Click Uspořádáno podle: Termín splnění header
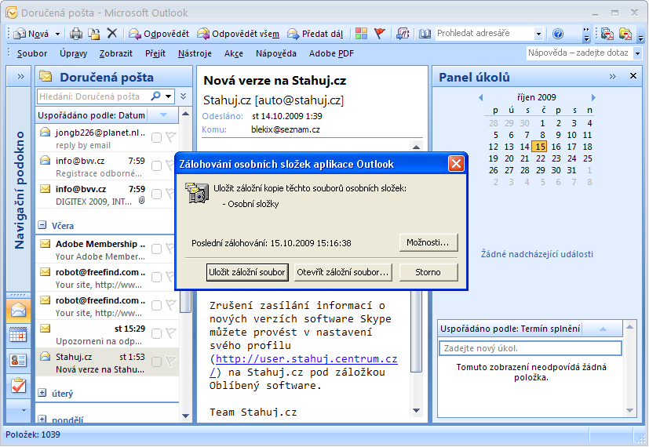Image resolution: width=649 pixels, height=447 pixels. coord(510,329)
